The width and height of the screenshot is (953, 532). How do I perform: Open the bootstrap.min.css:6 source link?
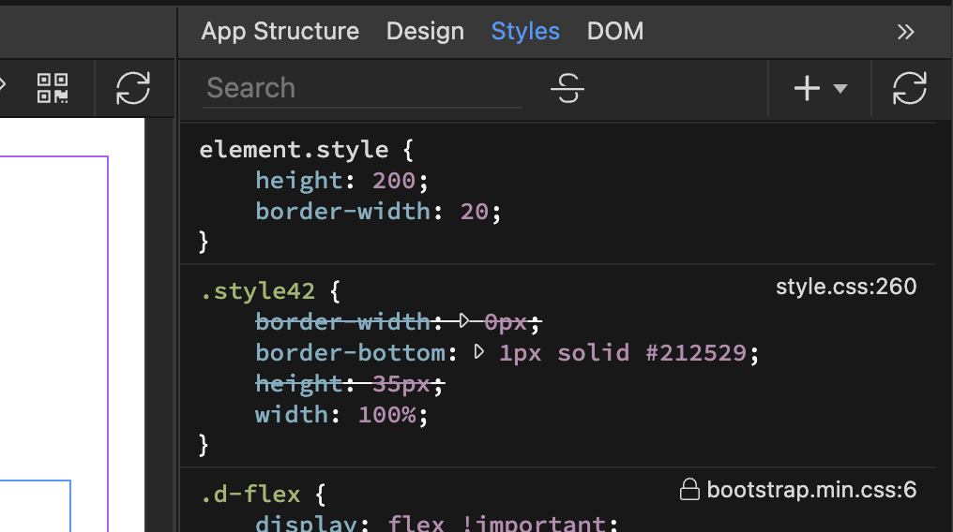[x=812, y=490]
